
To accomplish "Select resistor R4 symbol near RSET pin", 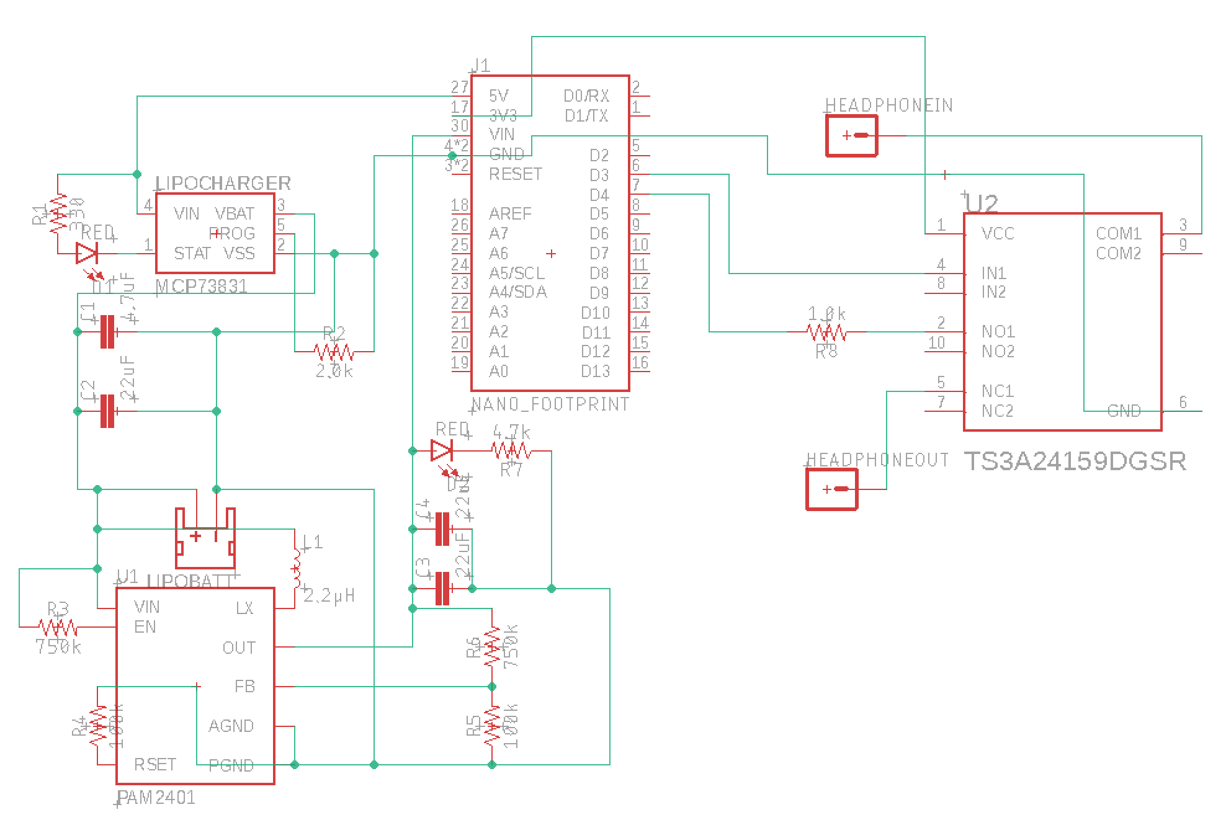I will point(98,726).
